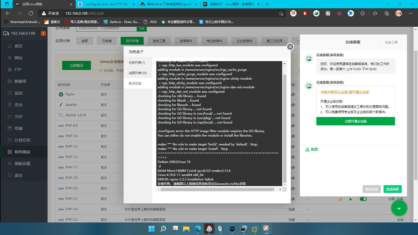Viewport: 418px width, 235px height.
Task: Open the FTP sidebar icon
Action: (10, 69)
